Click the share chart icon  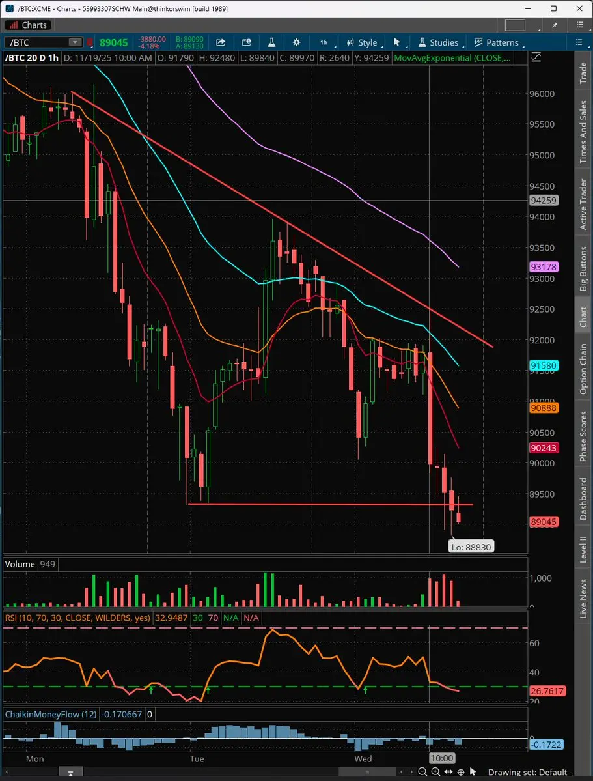pyautogui.click(x=221, y=42)
